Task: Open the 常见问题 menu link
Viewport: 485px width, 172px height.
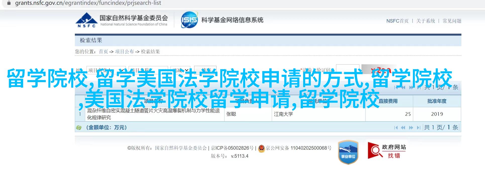Action: (x=452, y=21)
